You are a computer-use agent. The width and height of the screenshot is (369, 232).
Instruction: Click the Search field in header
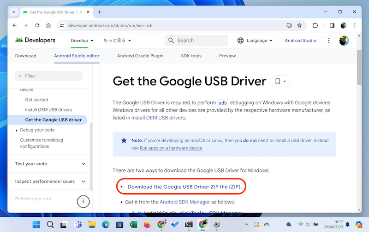(196, 41)
